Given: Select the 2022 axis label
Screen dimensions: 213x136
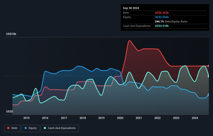Looking at the screenshot, I should tap(157, 118).
